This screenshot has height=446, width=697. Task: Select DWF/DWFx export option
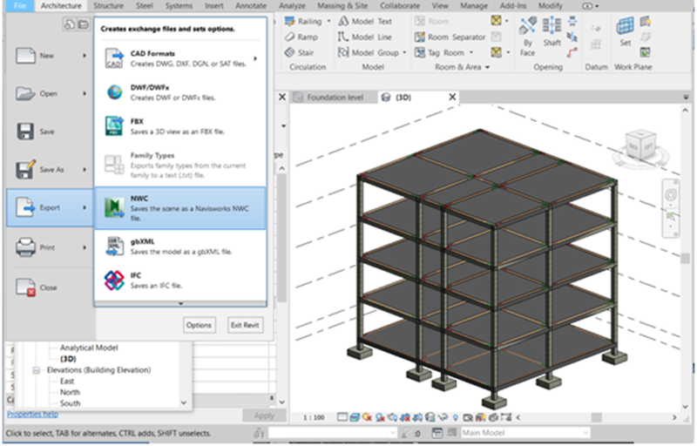[x=180, y=92]
